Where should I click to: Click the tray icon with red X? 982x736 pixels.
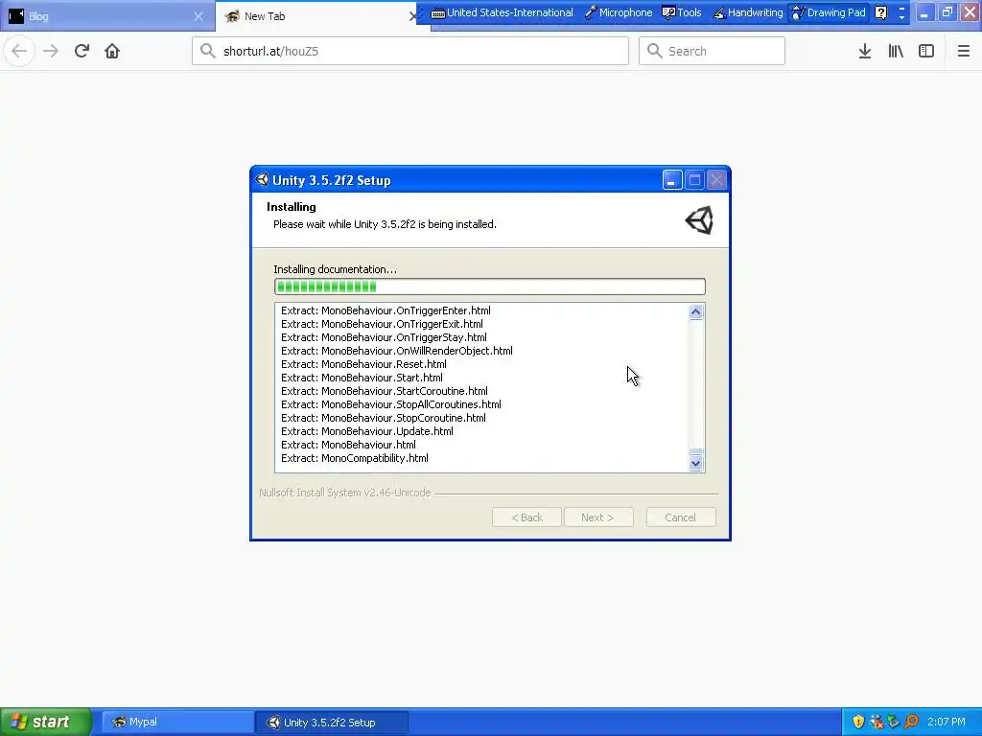coord(877,723)
